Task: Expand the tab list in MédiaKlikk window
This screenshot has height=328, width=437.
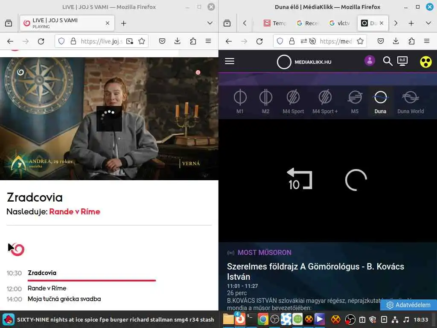Action: click(x=428, y=23)
